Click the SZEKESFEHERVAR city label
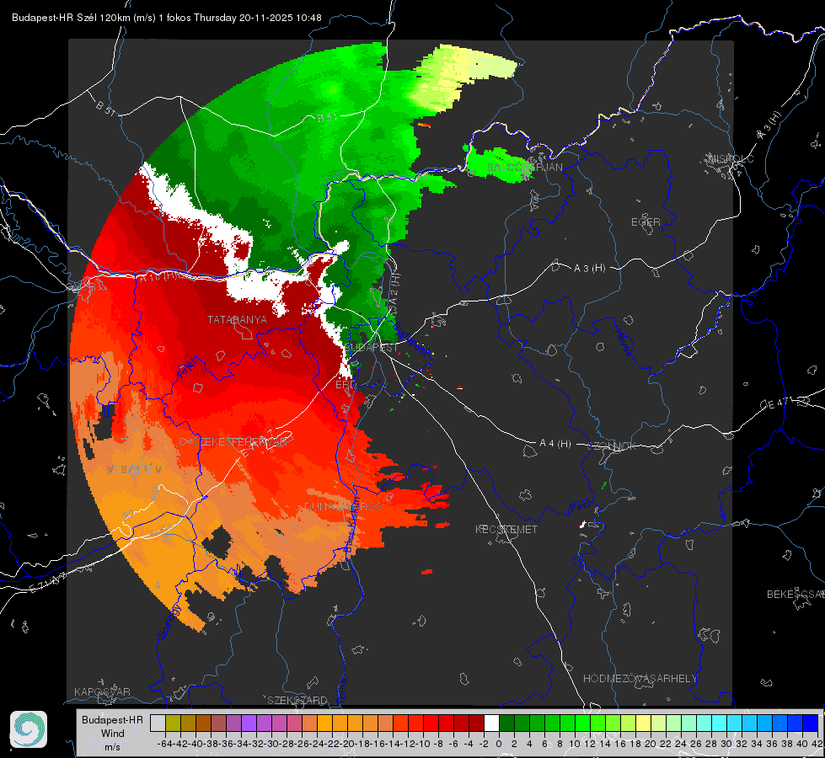The width and height of the screenshot is (825, 758). click(x=239, y=442)
